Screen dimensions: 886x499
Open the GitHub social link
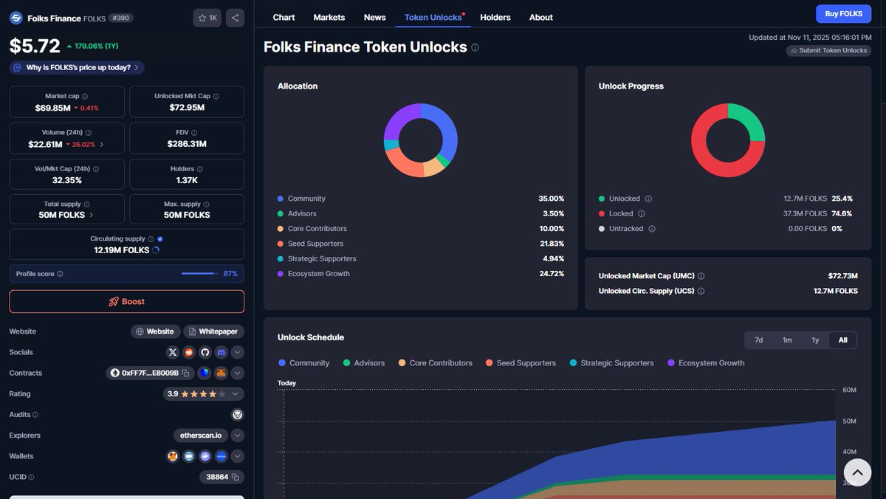pos(205,352)
